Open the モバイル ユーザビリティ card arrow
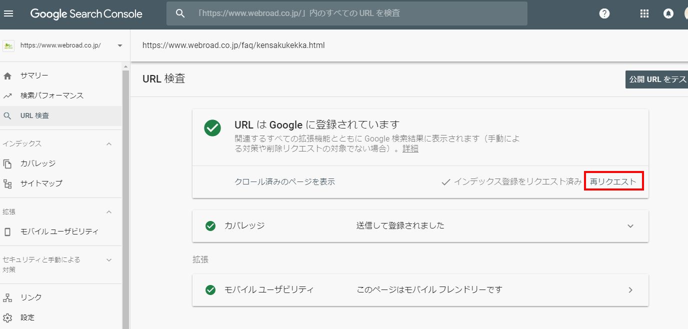 tap(630, 290)
